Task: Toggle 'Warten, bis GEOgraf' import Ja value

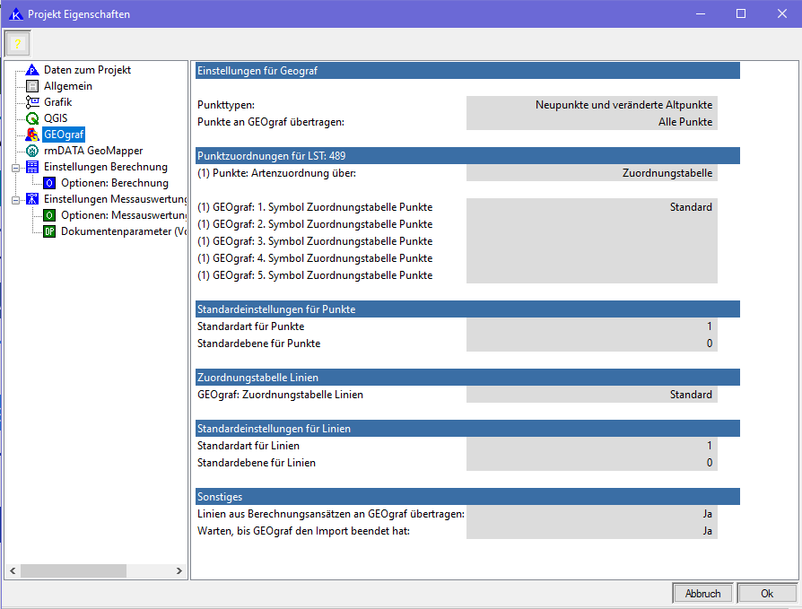Action: coord(591,531)
